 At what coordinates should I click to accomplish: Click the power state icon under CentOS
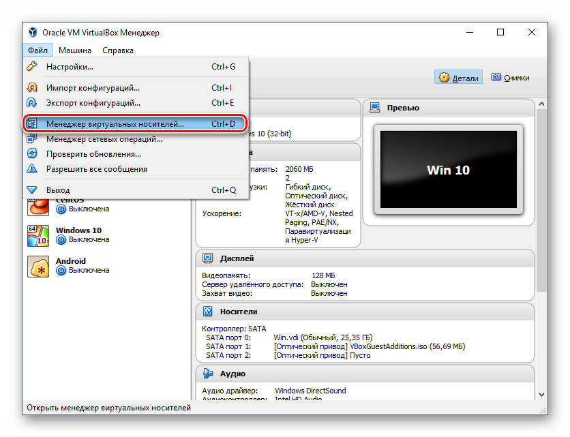[61, 209]
